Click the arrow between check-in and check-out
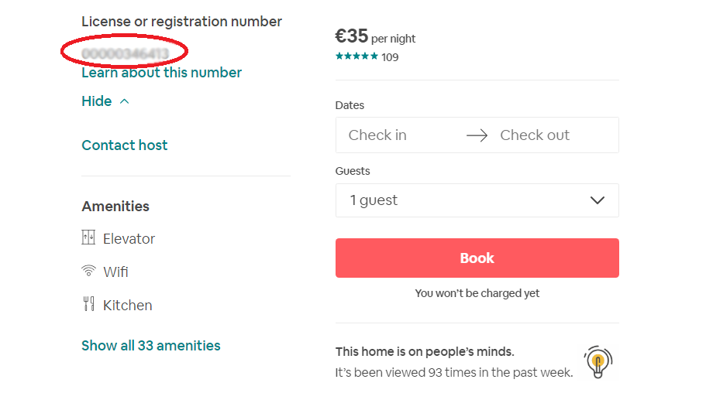The image size is (706, 393). pos(477,135)
